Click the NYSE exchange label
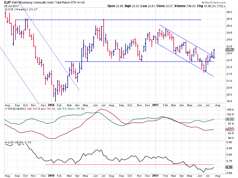Screen dimensions: 238x178 [81, 3]
